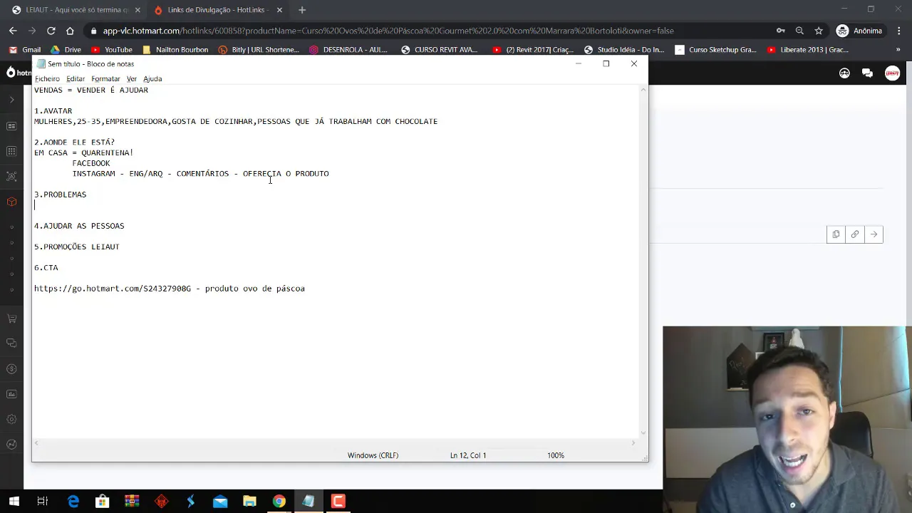Screen dimensions: 912x513
Task: Open Camtasia from the taskbar
Action: coord(338,502)
